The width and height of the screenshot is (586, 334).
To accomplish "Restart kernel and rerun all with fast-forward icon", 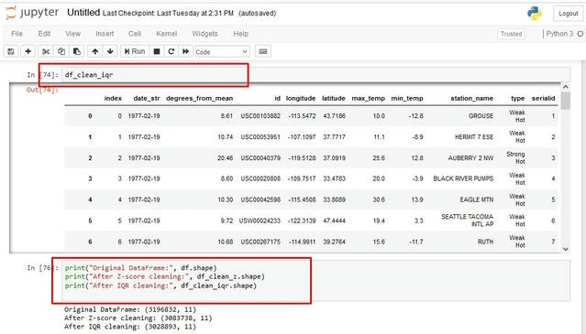I will [186, 51].
